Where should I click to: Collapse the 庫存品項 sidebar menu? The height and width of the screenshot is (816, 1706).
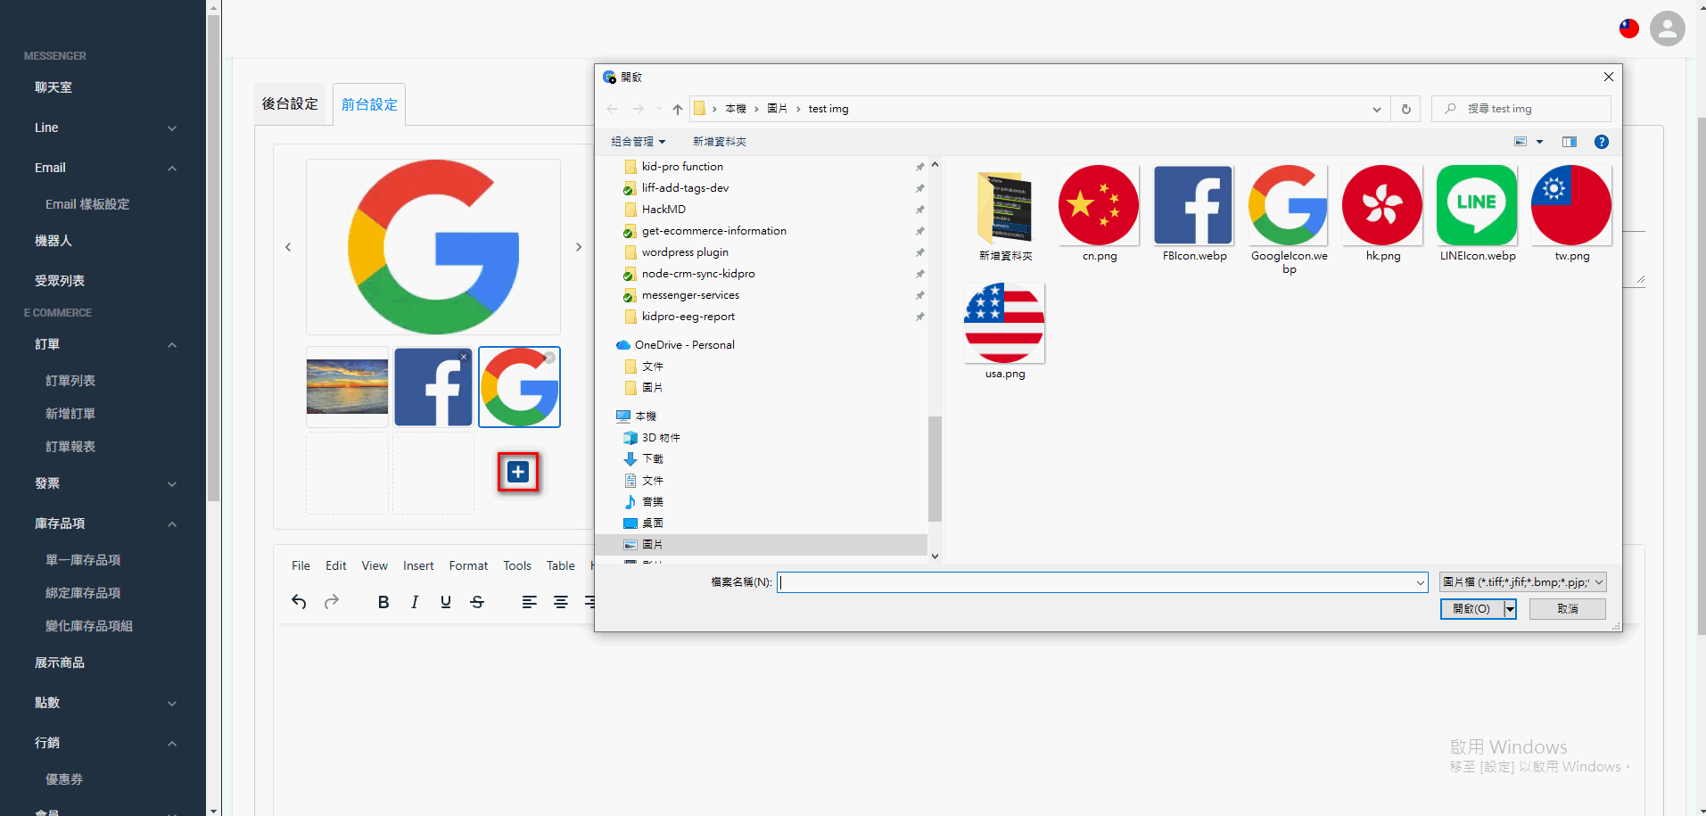(x=172, y=524)
